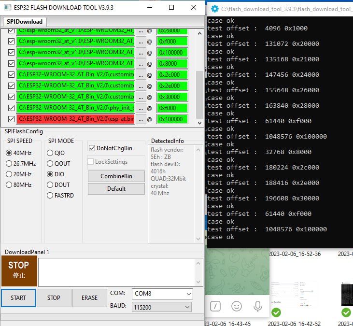Screen dimensions: 353x326
Task: Click the file list vertical scrollbar thumb
Action: click(x=199, y=95)
